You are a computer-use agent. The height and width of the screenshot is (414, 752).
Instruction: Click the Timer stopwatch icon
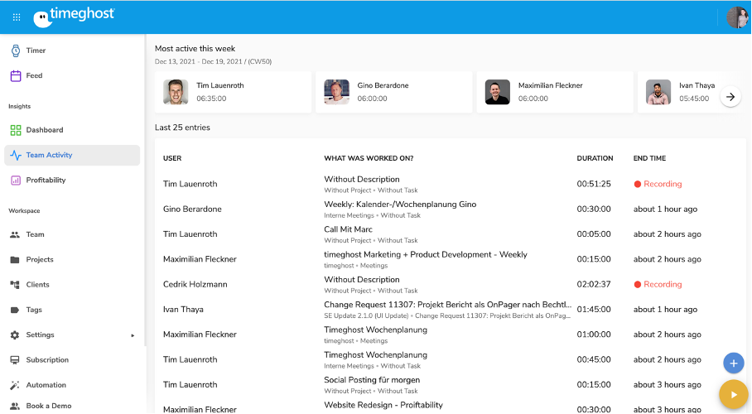(15, 51)
